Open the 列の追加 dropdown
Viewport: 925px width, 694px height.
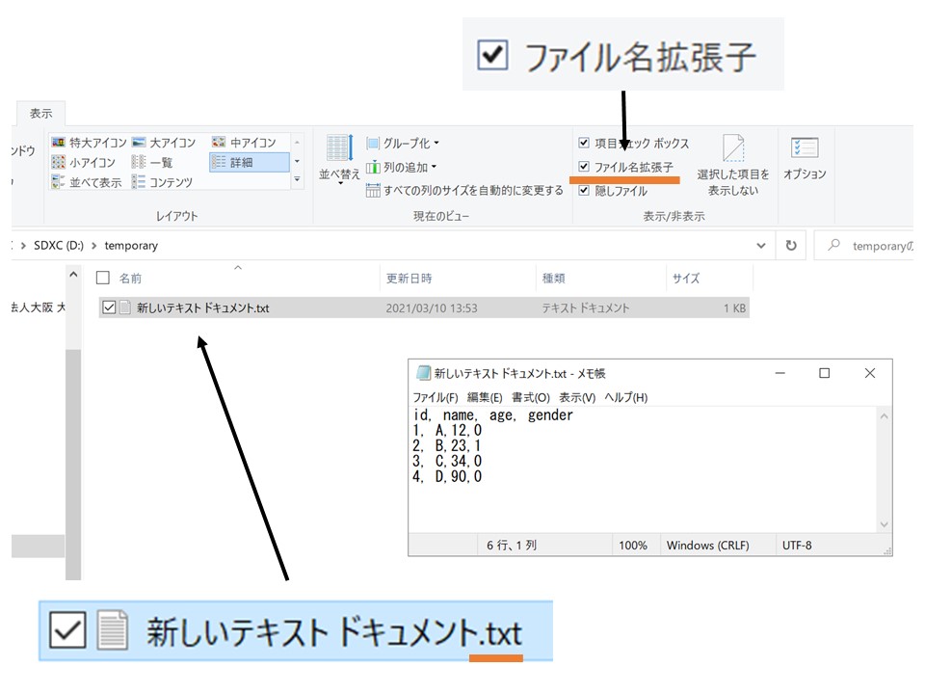402,167
